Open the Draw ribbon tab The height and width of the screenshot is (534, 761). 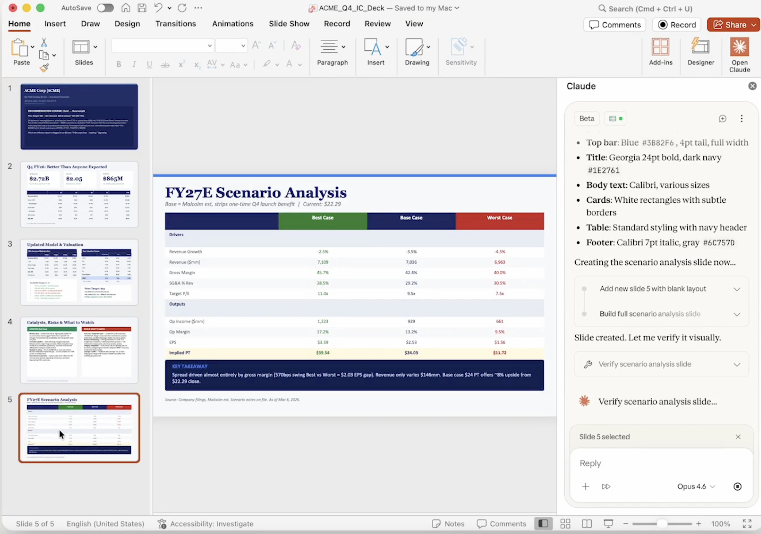pos(90,24)
